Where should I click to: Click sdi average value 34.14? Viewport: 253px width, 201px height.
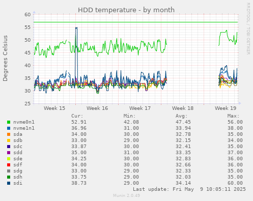click(x=183, y=183)
